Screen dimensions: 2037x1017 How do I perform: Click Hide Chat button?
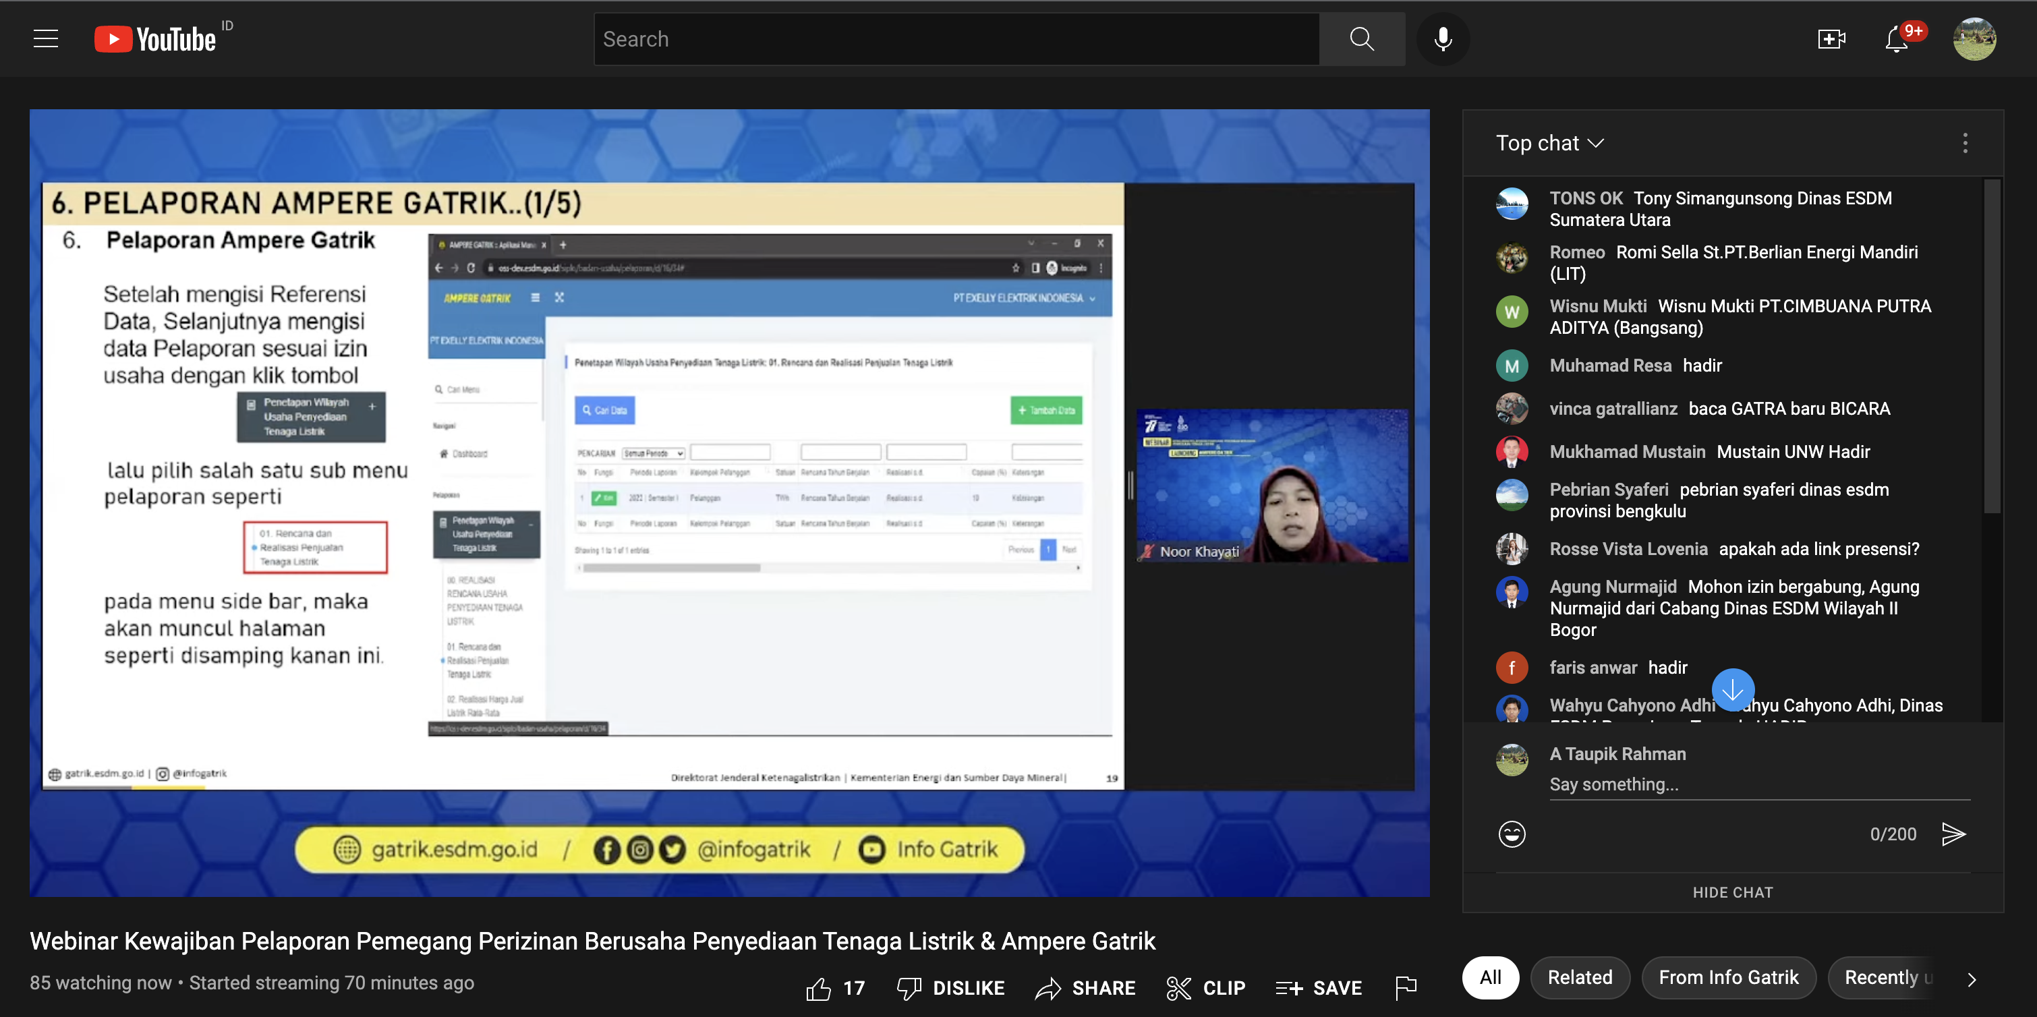point(1731,892)
